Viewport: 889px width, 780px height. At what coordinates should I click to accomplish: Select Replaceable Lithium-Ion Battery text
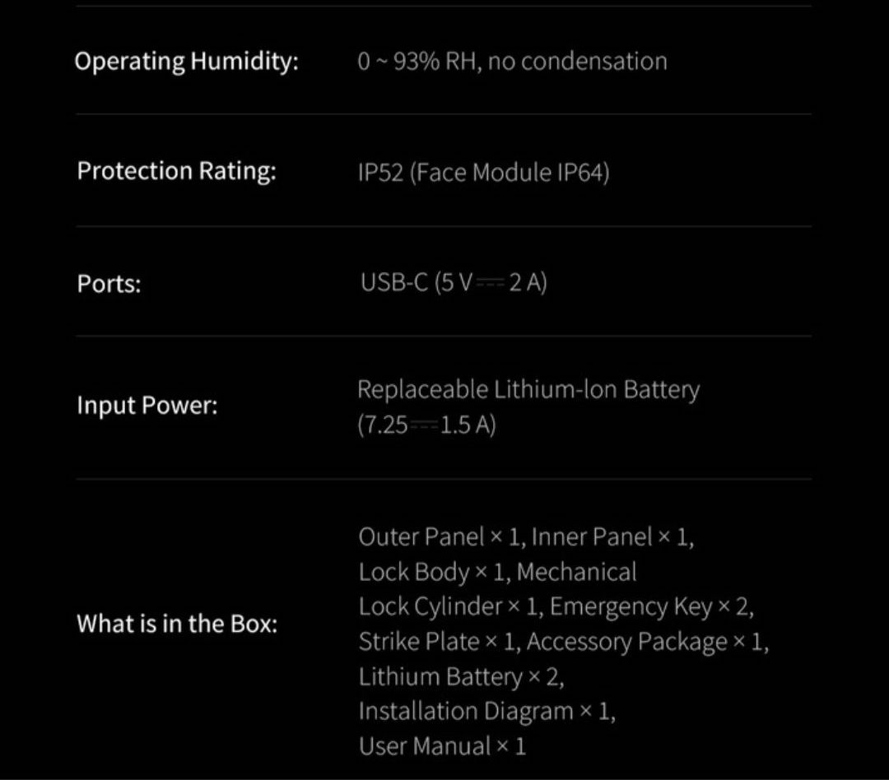[528, 390]
